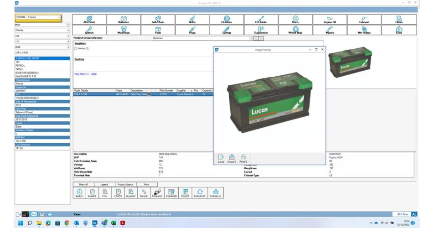The width and height of the screenshot is (434, 228).
Task: Click the Product Search tab
Action: 125,184
